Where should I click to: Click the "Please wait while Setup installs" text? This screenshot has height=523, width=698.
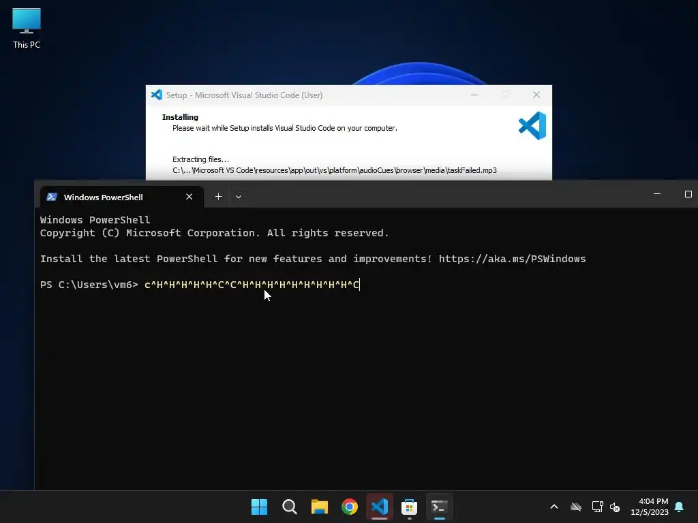pyautogui.click(x=285, y=128)
